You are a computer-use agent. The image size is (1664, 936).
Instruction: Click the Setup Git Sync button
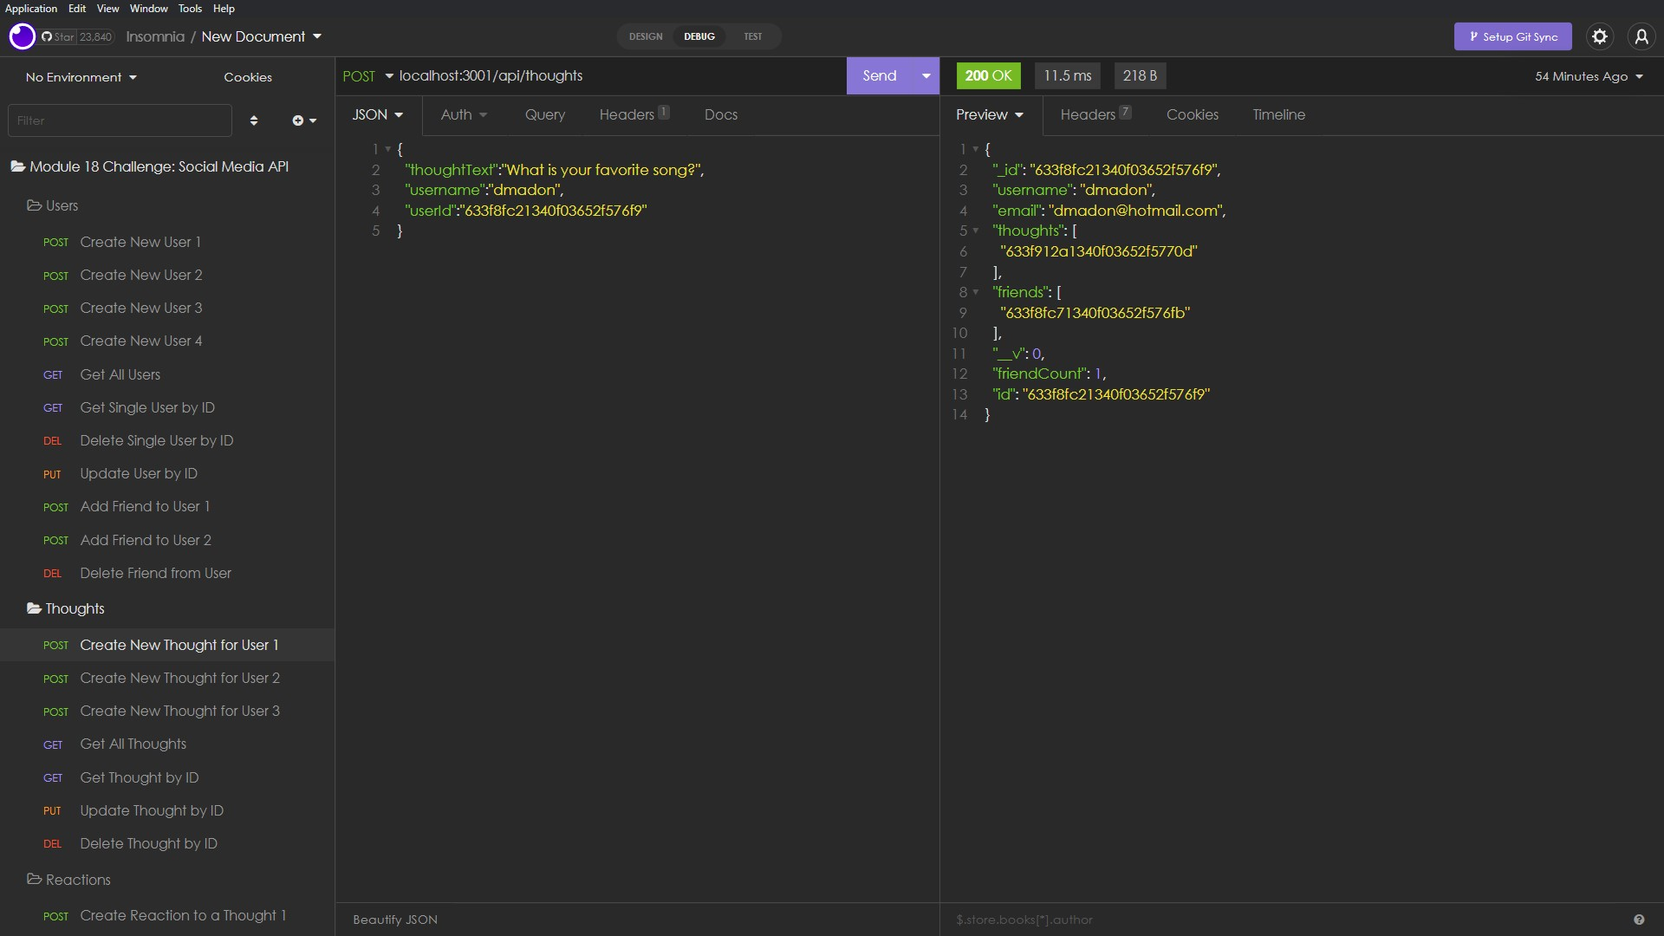1513,36
